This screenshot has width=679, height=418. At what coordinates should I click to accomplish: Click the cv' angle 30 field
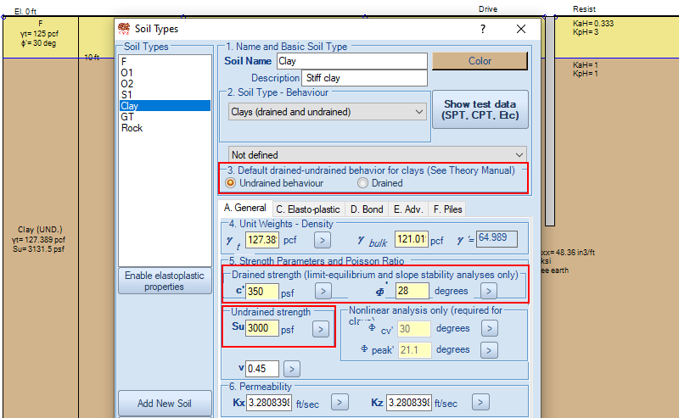click(414, 329)
